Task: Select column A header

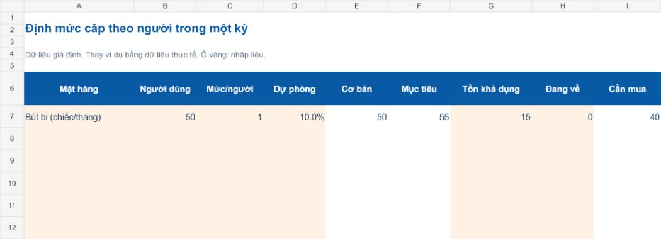Action: pyautogui.click(x=79, y=6)
